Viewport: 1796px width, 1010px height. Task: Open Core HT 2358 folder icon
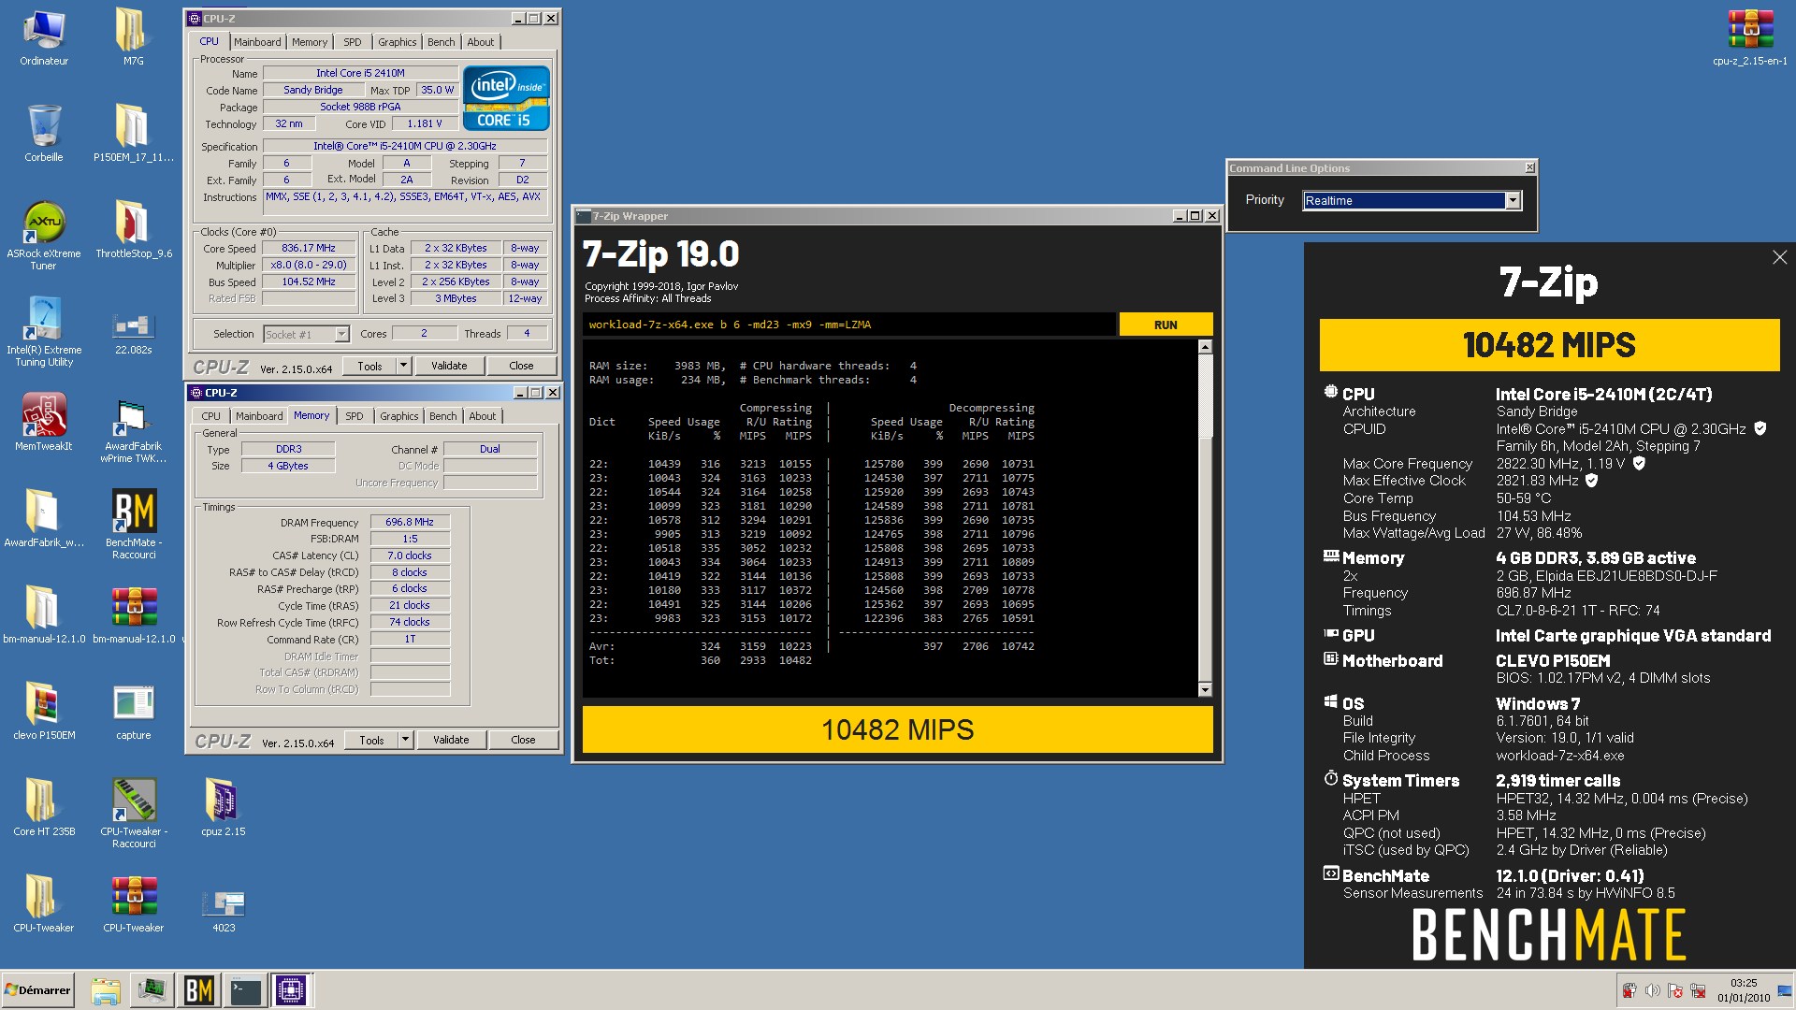(44, 808)
